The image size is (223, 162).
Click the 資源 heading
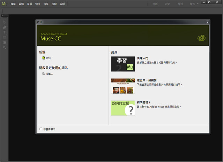tap(114, 52)
